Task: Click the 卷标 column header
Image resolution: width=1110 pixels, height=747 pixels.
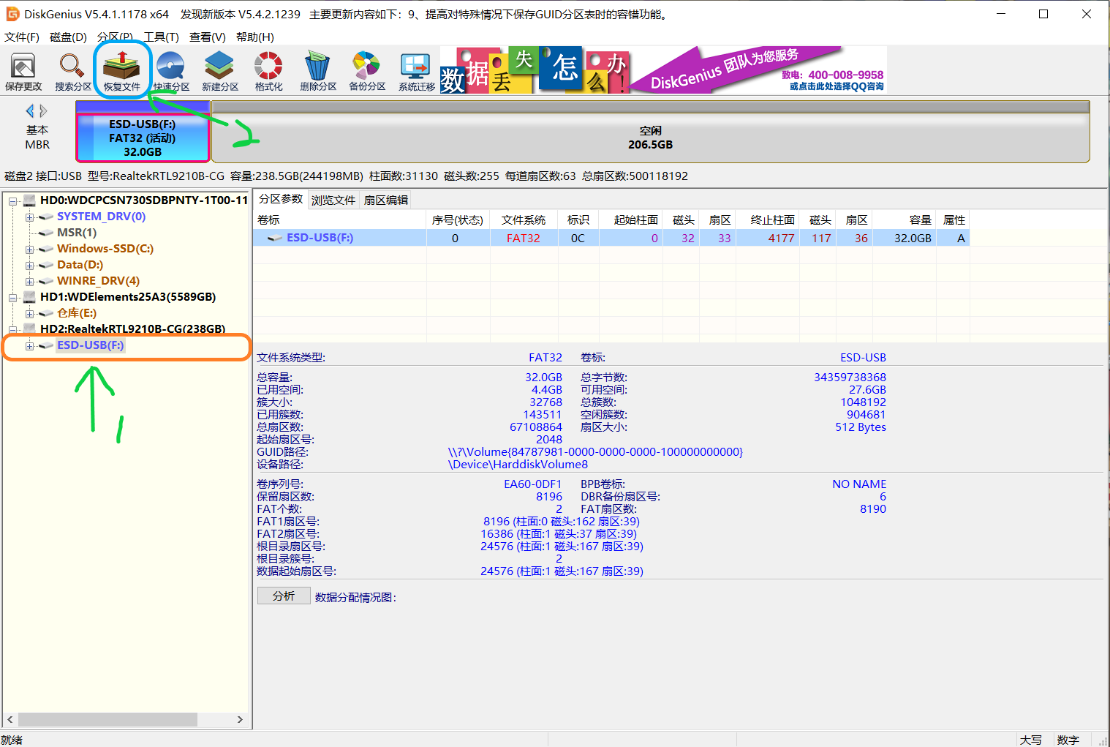Action: [339, 219]
